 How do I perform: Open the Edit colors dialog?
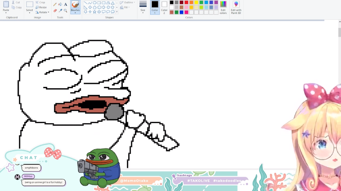click(223, 8)
